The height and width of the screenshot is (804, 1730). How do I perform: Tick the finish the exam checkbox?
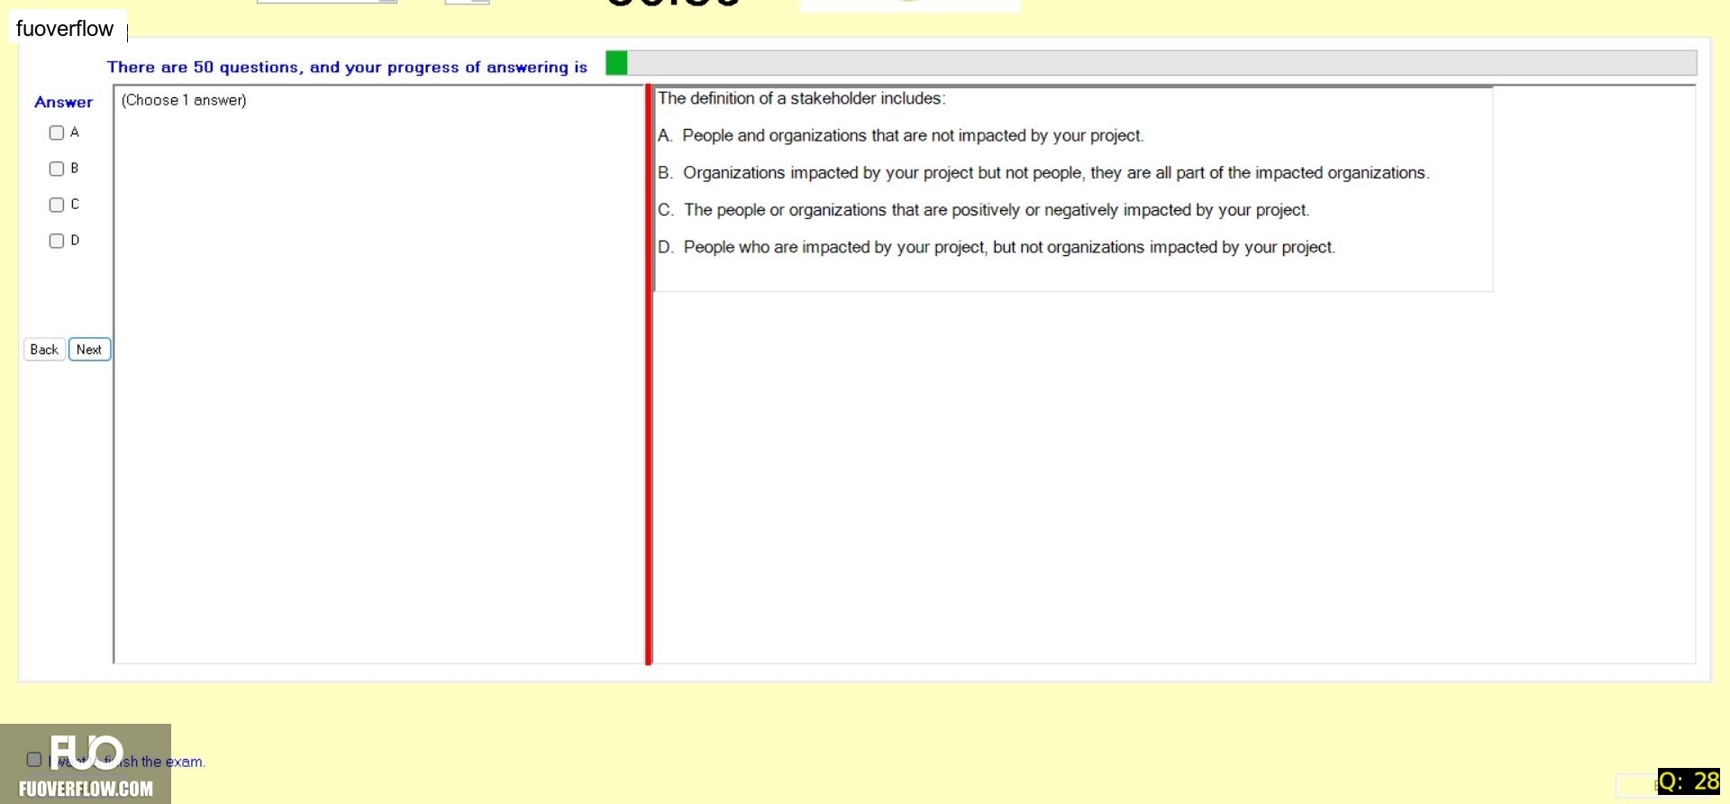[34, 760]
